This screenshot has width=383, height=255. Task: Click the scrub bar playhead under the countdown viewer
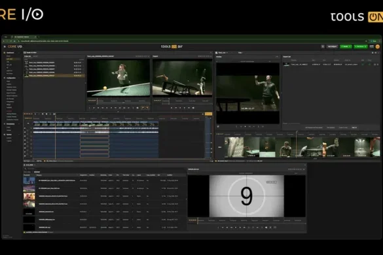coord(198,220)
